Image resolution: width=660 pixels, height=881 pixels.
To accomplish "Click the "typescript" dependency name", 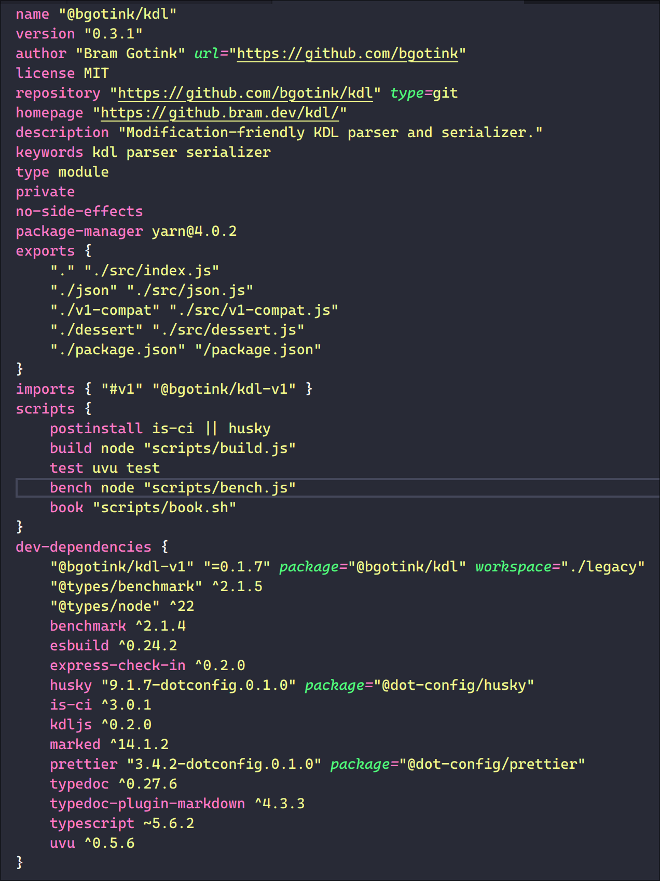I will point(92,823).
